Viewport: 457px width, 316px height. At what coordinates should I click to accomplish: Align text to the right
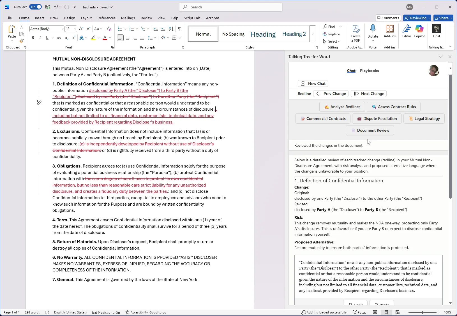pyautogui.click(x=135, y=38)
